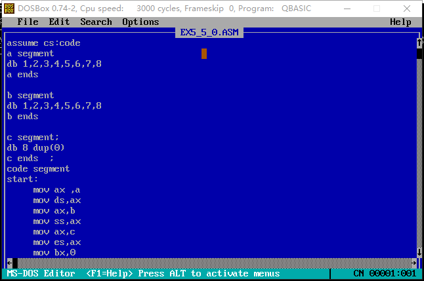Click the horizontal scrollbar left arrow

tap(10, 263)
